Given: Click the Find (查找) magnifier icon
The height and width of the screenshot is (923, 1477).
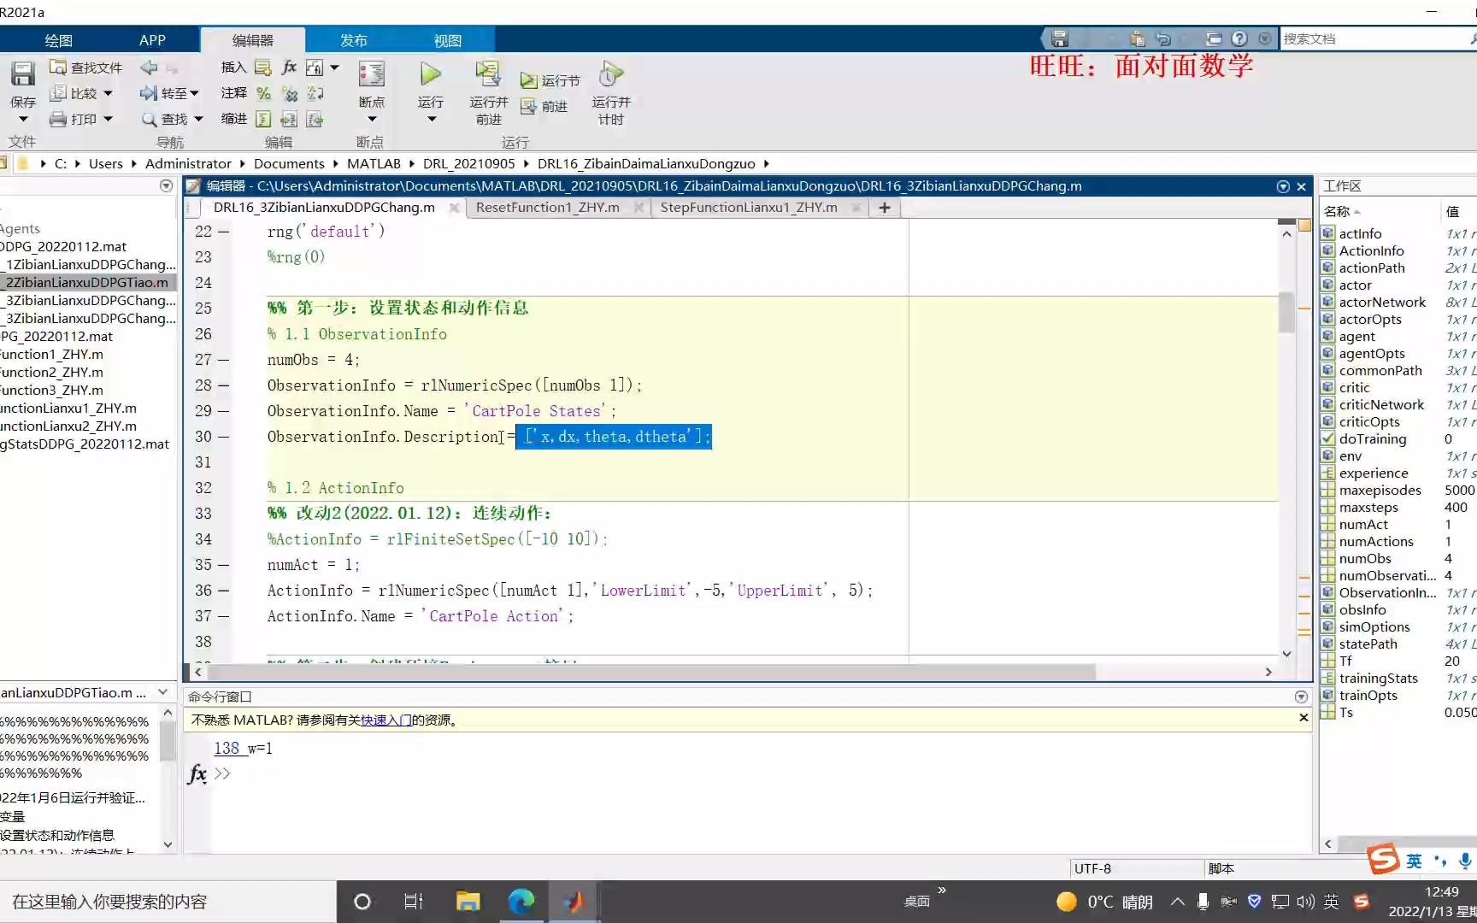Looking at the screenshot, I should [x=149, y=119].
